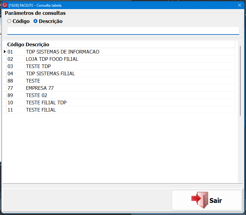Close the Consulta tabela window
The width and height of the screenshot is (246, 215).
pos(240,5)
